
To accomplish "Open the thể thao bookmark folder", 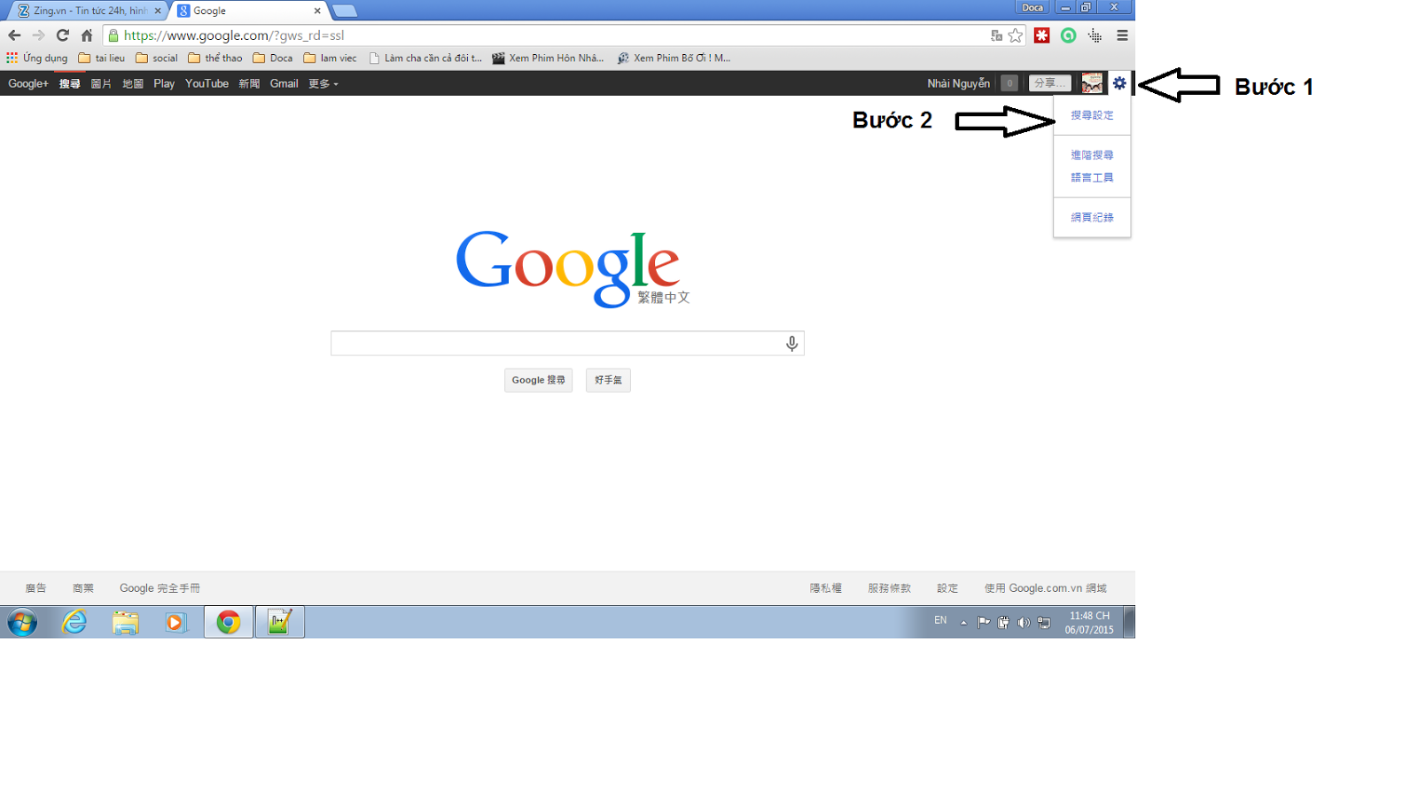I will 215,58.
